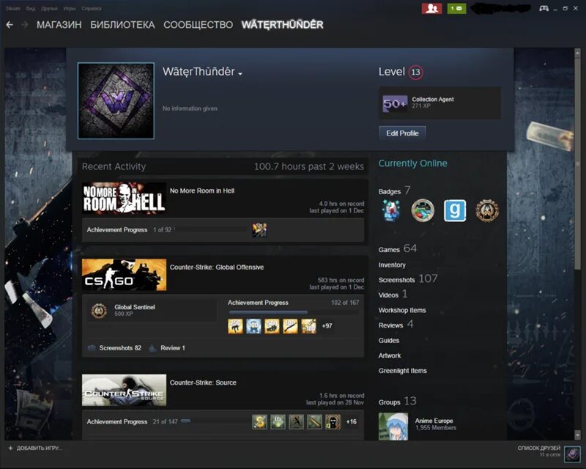Open the Игры menu

[70, 8]
